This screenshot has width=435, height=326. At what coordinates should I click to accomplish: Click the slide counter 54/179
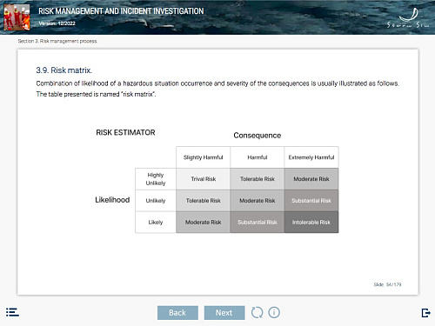point(387,284)
